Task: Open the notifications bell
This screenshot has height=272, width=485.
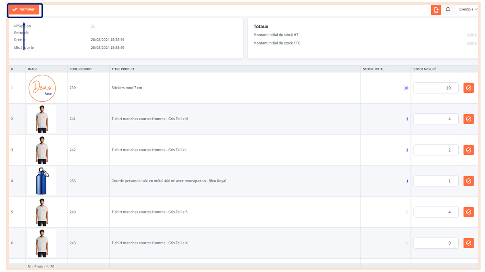Action: point(448,9)
